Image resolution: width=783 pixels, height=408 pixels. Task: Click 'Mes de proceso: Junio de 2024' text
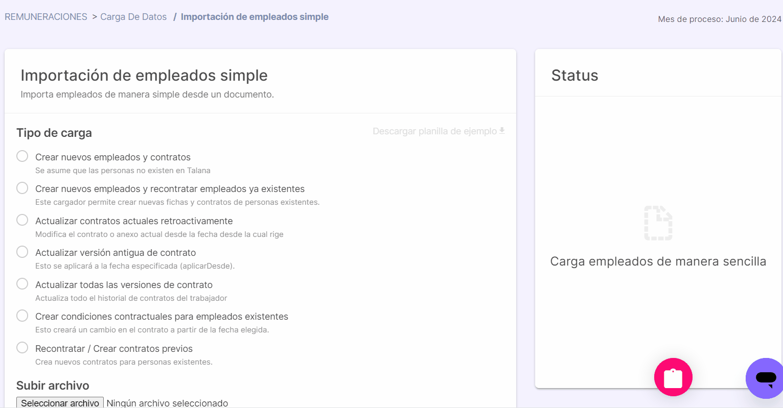coord(720,19)
